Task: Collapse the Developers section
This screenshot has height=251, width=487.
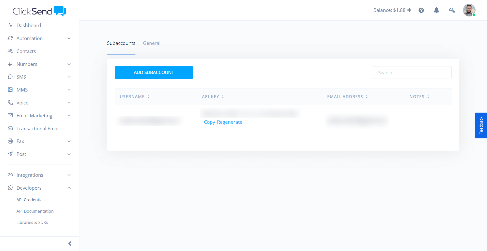Action: pos(69,188)
